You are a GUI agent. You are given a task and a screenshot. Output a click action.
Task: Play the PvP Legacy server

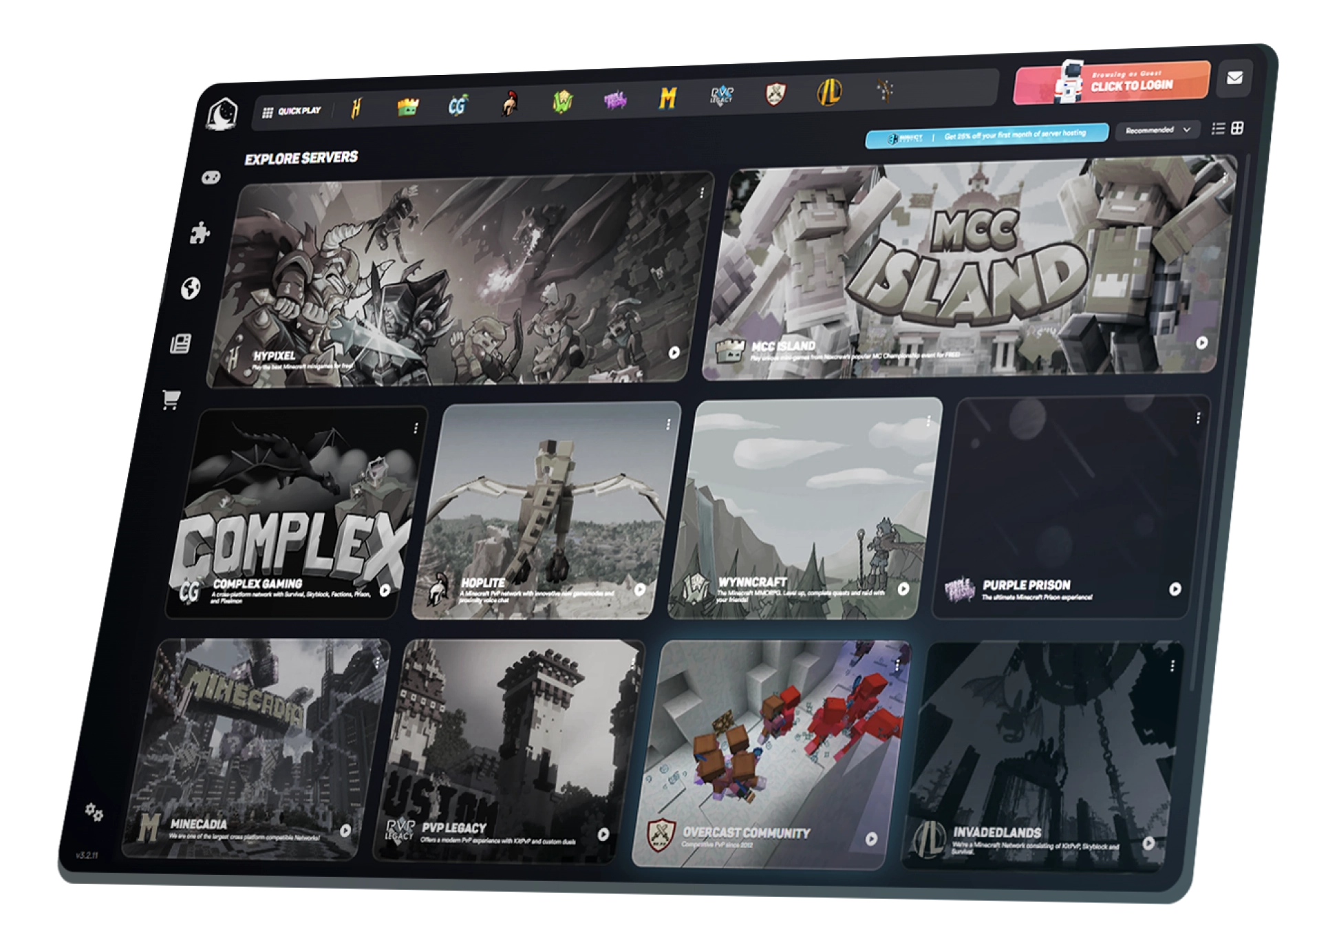pyautogui.click(x=603, y=834)
